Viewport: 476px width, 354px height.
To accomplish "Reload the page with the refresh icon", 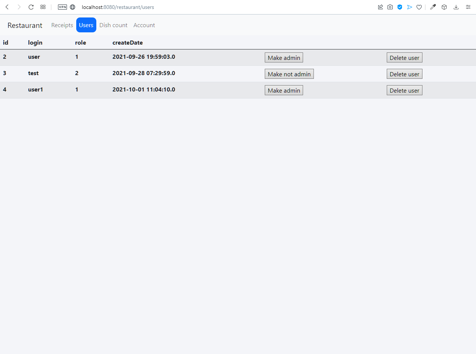I will click(31, 7).
